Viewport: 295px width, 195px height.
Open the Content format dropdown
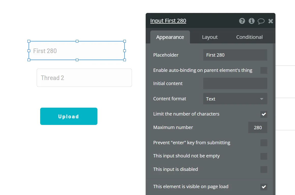coord(235,99)
